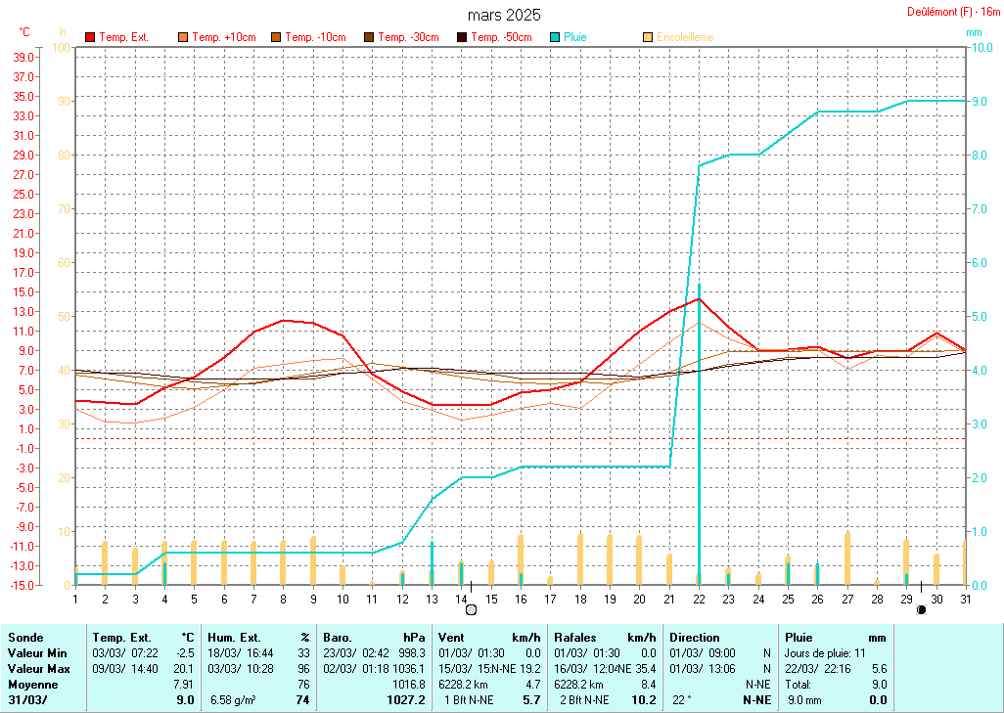Select the Temp. -30cm legend label
This screenshot has height=713, width=1004.
click(408, 37)
